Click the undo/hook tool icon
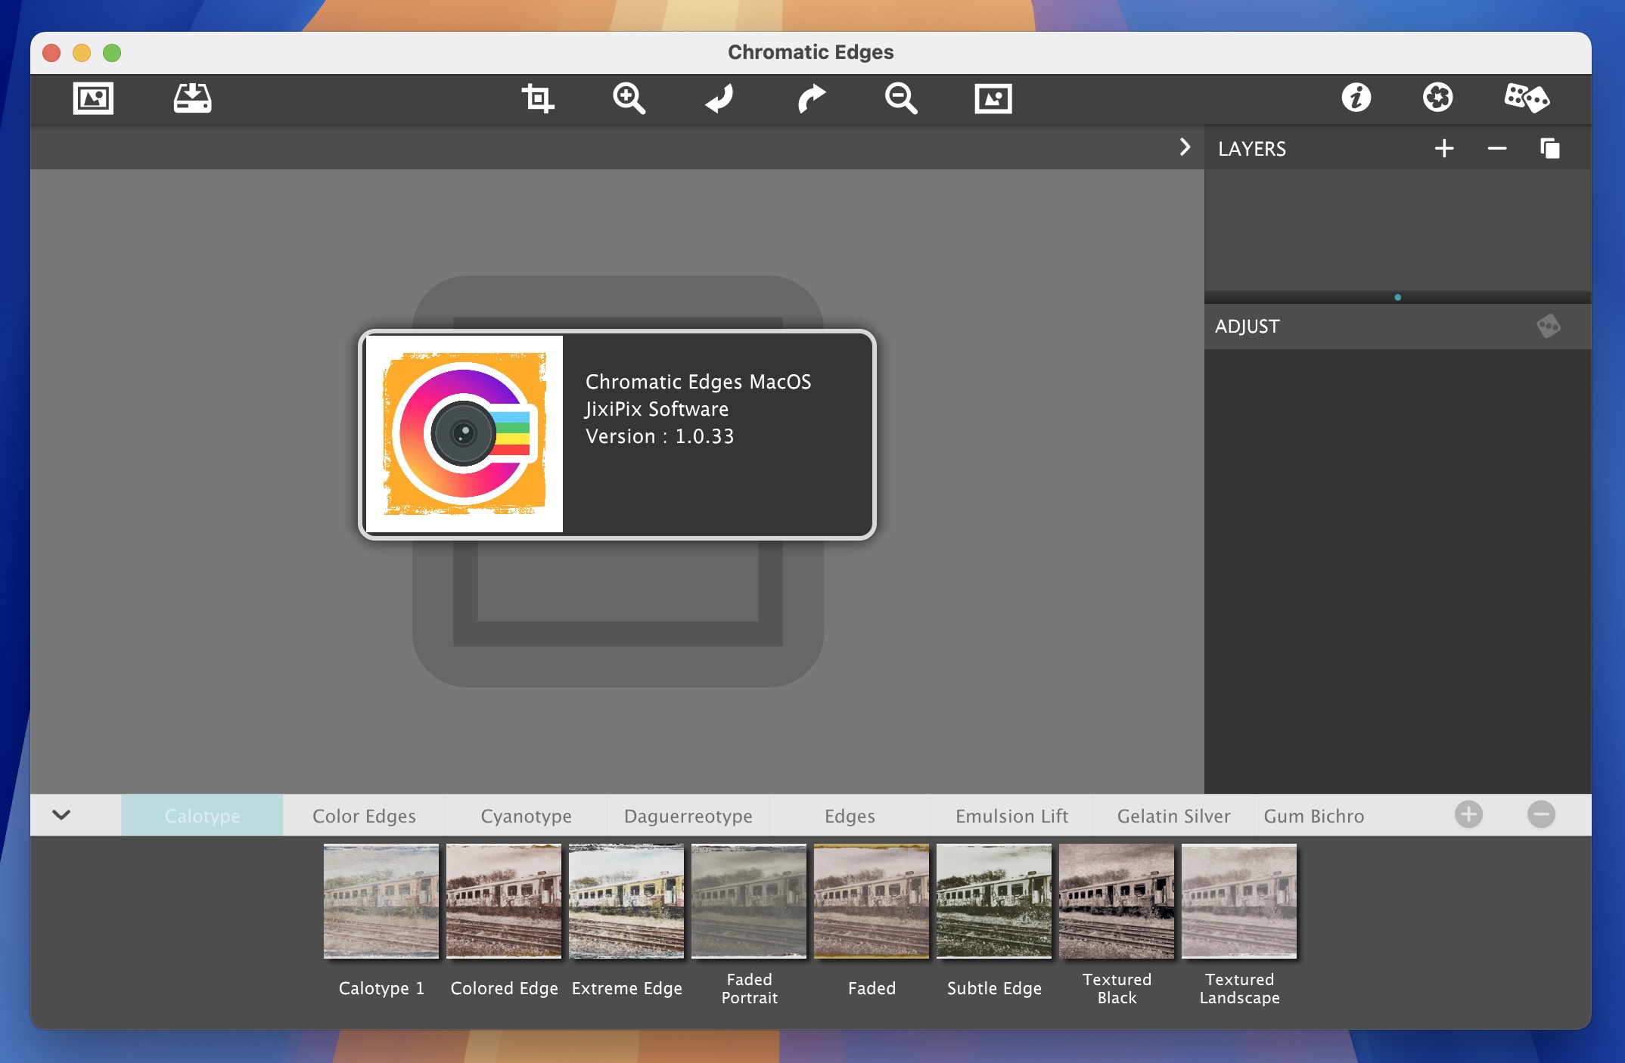 point(718,98)
